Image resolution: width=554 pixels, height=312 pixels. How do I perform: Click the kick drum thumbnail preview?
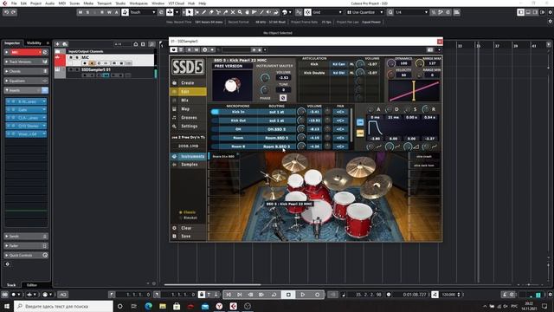232,85
